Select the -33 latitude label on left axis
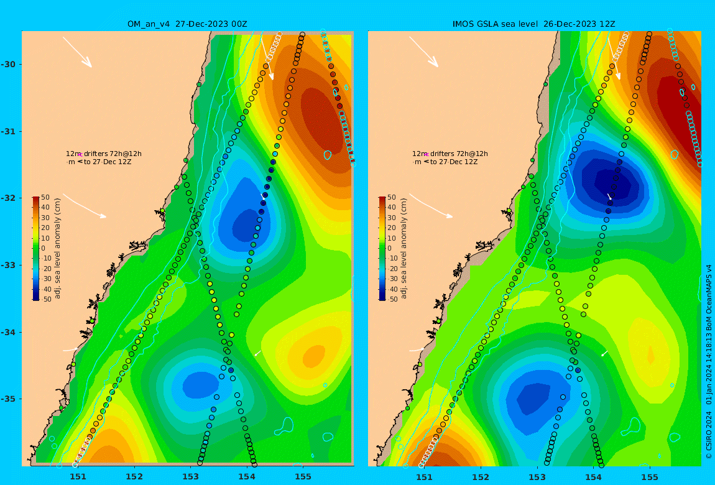 click(7, 266)
